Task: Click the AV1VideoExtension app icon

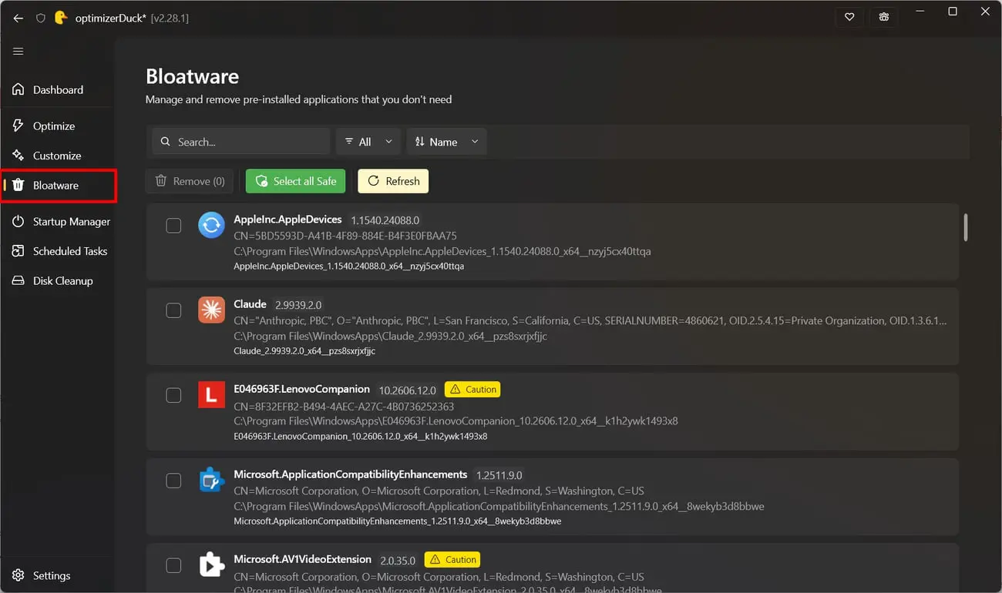Action: tap(211, 565)
